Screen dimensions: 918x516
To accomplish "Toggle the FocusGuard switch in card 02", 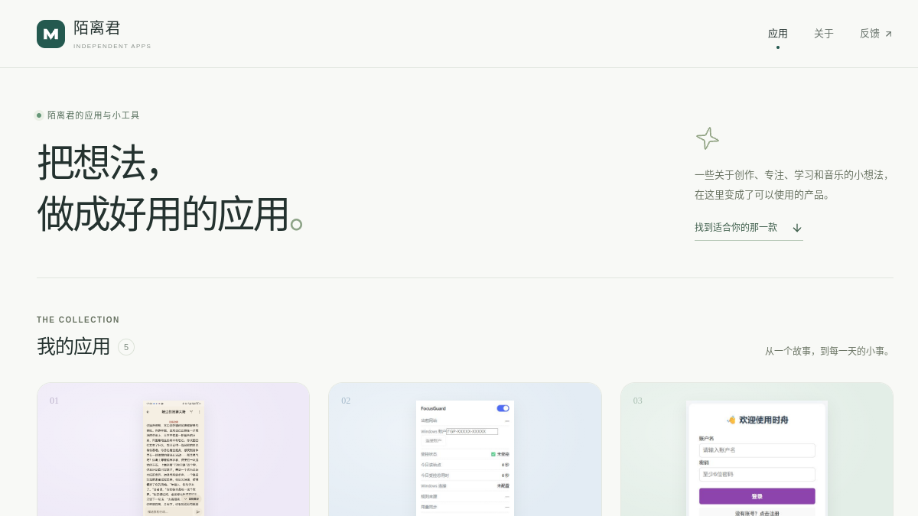I will click(x=503, y=408).
